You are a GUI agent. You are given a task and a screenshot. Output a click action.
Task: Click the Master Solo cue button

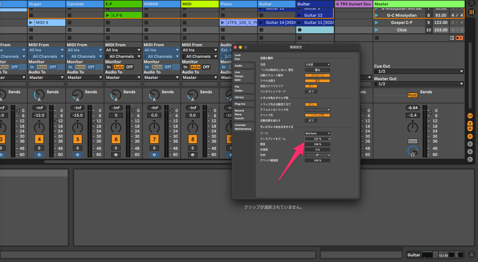[x=412, y=141]
